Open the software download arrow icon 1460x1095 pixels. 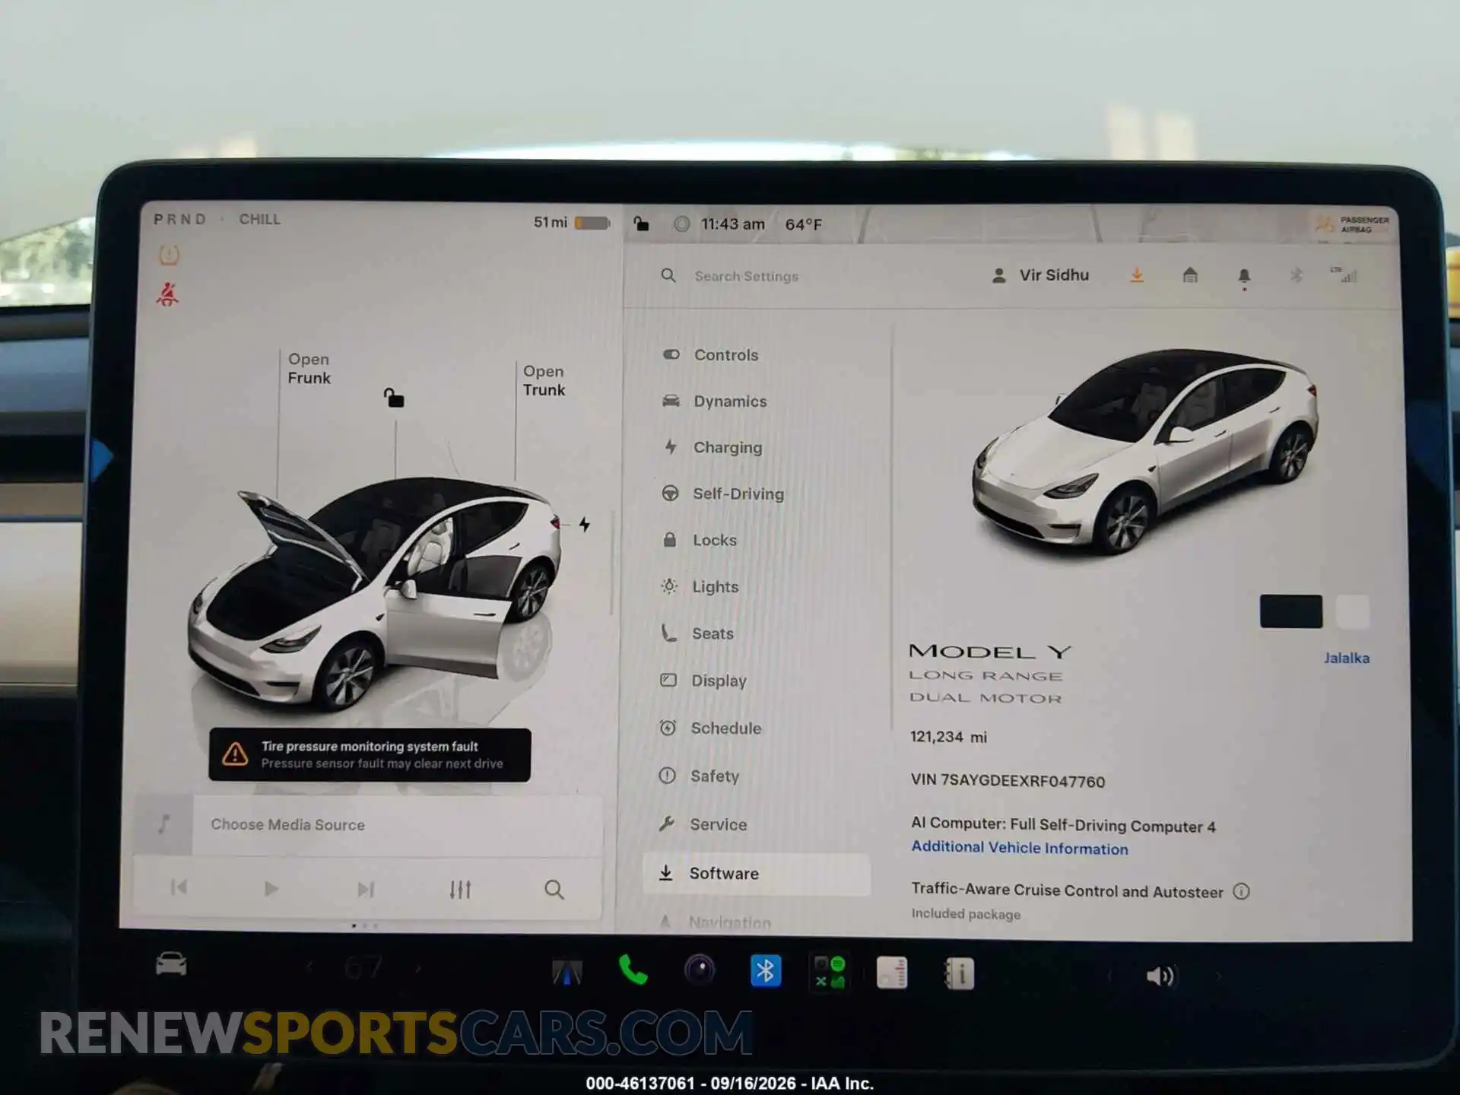pos(1137,275)
